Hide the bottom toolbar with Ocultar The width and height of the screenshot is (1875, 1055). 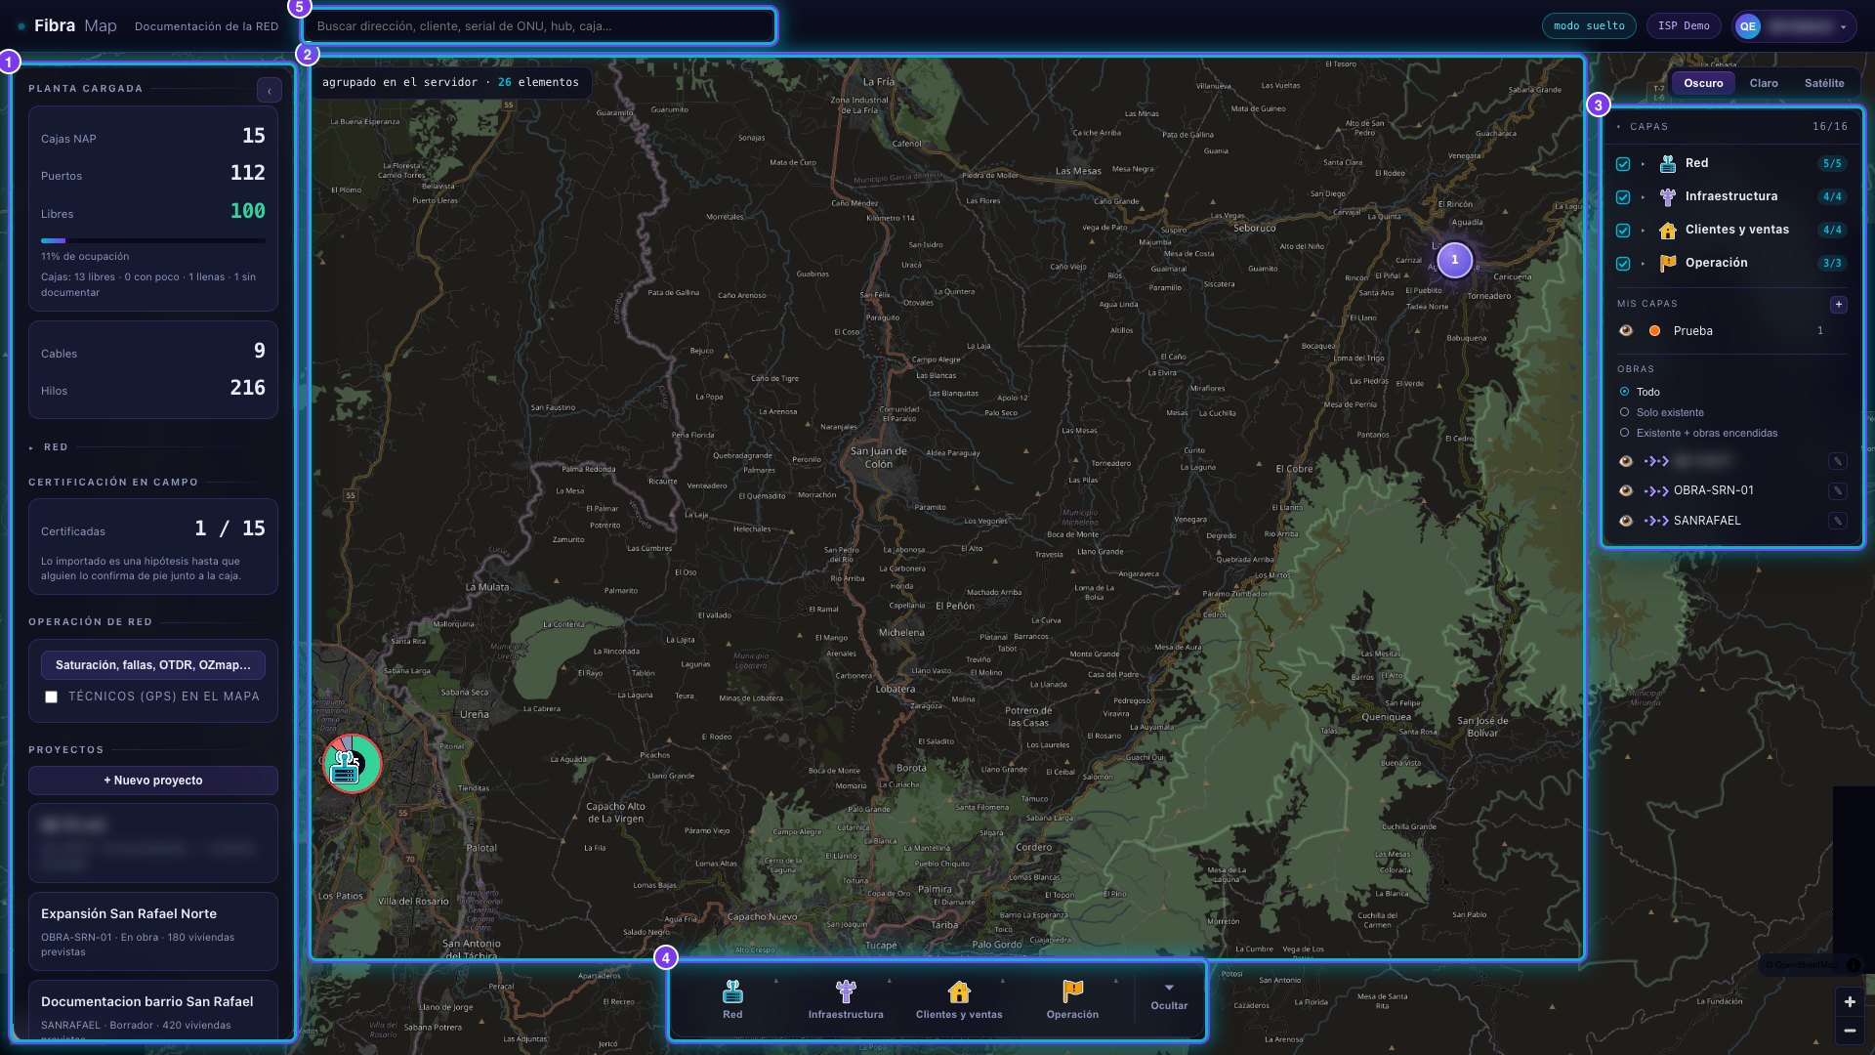click(x=1169, y=998)
